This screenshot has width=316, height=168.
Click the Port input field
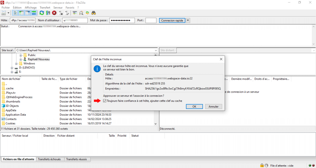[151, 20]
